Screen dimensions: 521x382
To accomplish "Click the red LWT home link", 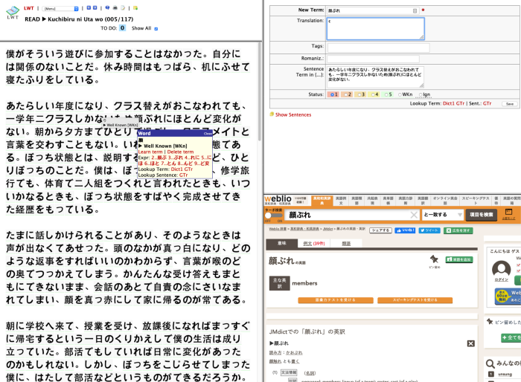I will (x=29, y=8).
